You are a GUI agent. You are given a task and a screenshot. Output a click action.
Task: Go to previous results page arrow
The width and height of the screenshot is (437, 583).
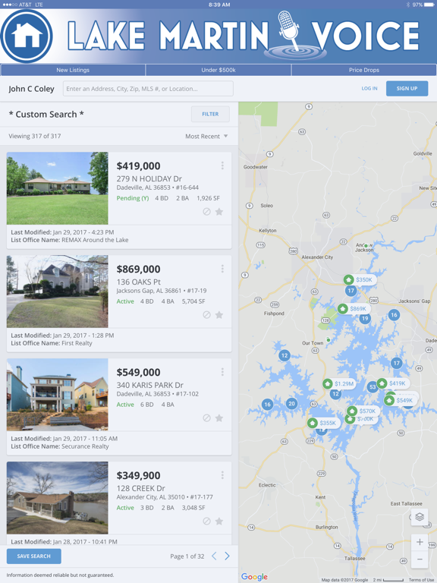pyautogui.click(x=214, y=556)
